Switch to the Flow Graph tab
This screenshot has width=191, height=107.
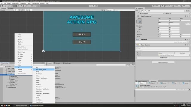[x=67, y=63]
